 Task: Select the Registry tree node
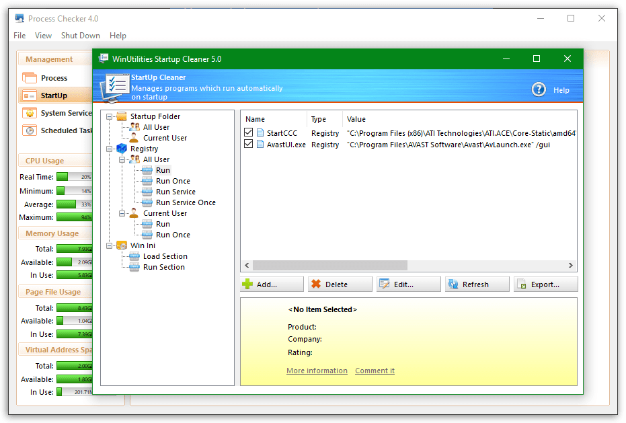144,149
